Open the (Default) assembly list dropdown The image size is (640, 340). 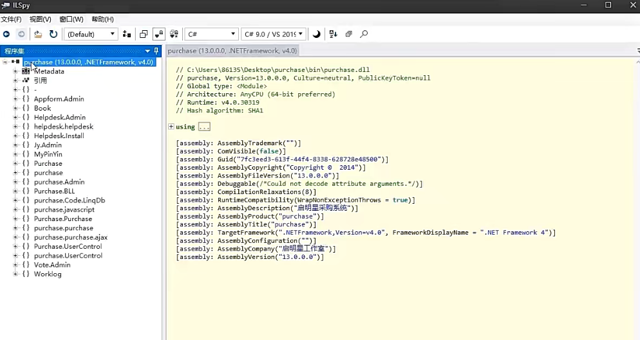point(91,34)
